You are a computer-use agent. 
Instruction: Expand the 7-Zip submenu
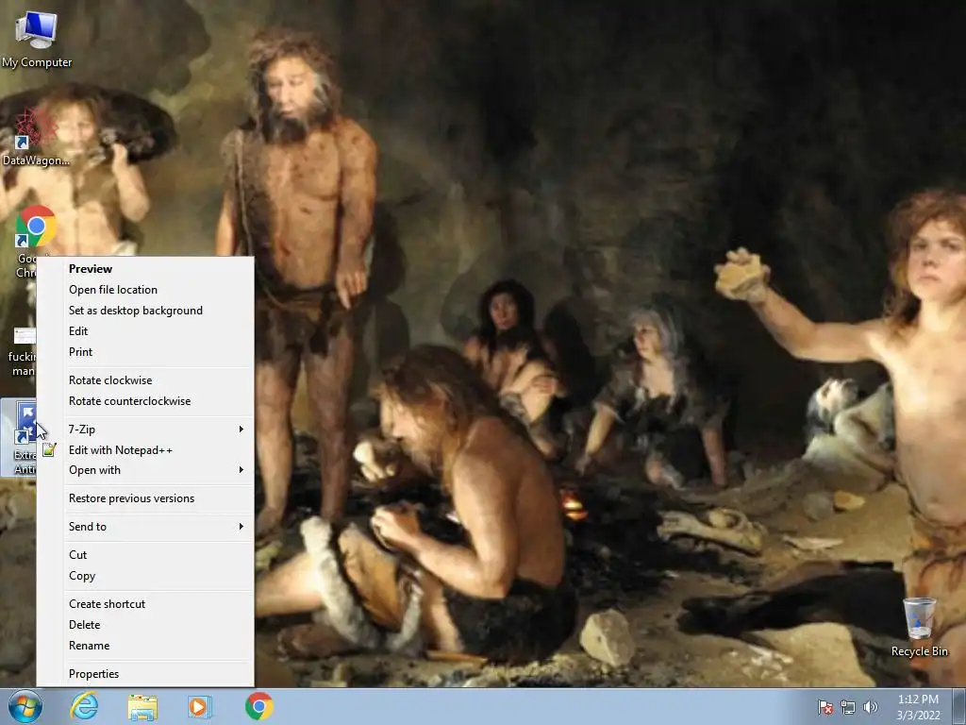[145, 430]
